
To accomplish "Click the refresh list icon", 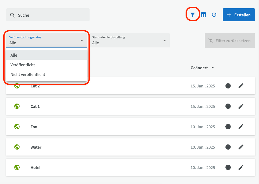I will pyautogui.click(x=214, y=15).
